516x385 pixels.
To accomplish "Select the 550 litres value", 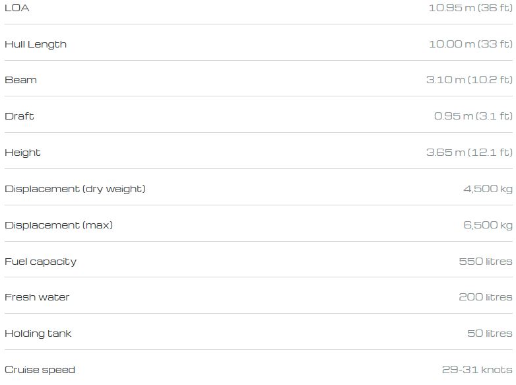I will pos(485,262).
